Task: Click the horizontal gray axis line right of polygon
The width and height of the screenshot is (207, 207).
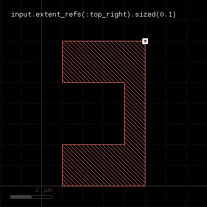Action: point(176,186)
